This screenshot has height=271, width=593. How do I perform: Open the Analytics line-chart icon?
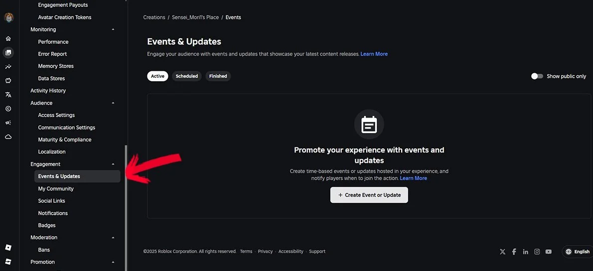pos(8,67)
